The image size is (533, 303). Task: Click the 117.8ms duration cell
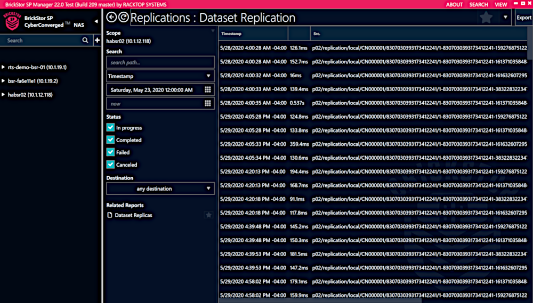pyautogui.click(x=298, y=212)
